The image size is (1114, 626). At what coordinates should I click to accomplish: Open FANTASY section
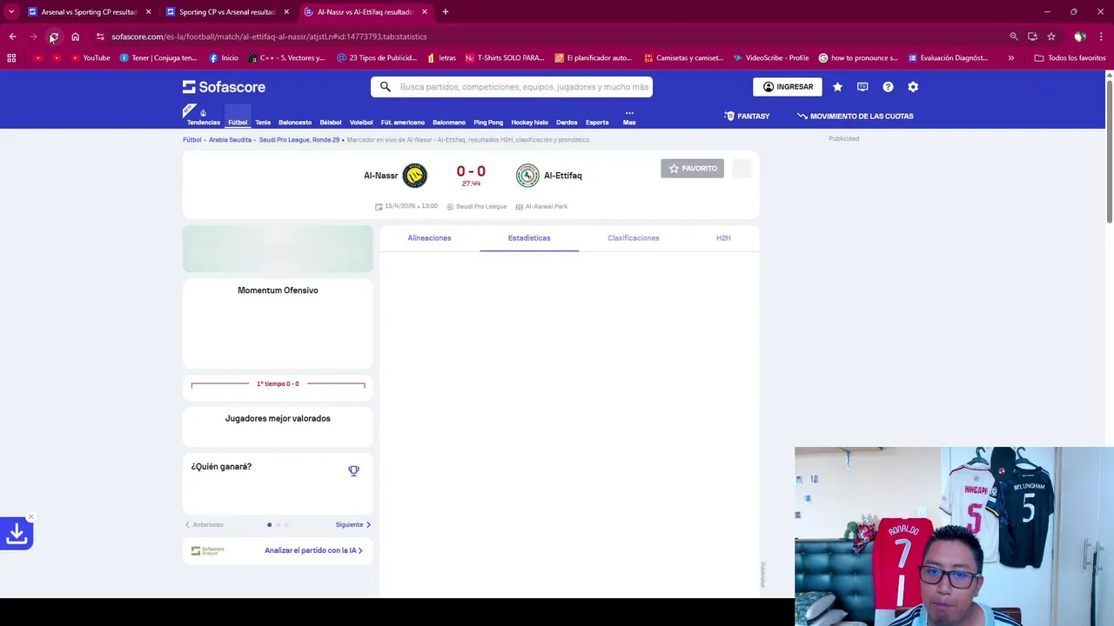pos(748,116)
